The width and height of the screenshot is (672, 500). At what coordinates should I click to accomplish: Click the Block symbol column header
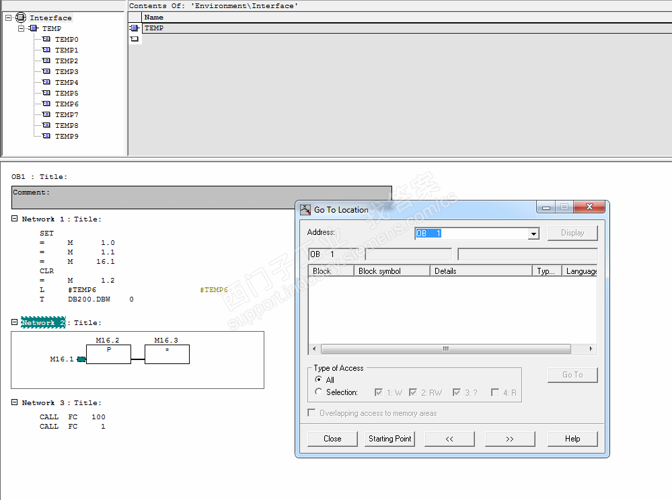tap(391, 271)
